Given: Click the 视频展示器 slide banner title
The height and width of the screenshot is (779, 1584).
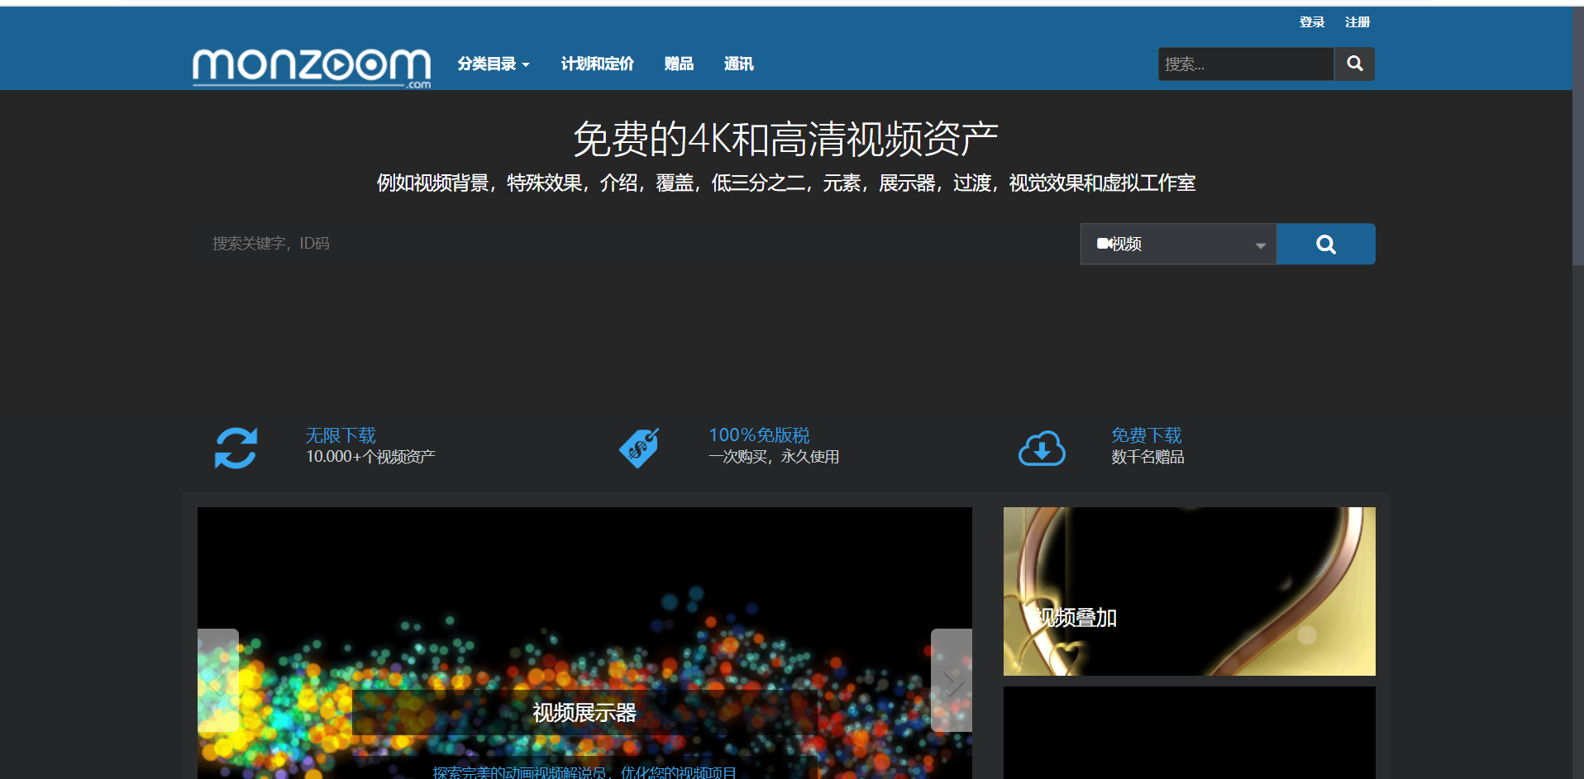Looking at the screenshot, I should coord(584,712).
